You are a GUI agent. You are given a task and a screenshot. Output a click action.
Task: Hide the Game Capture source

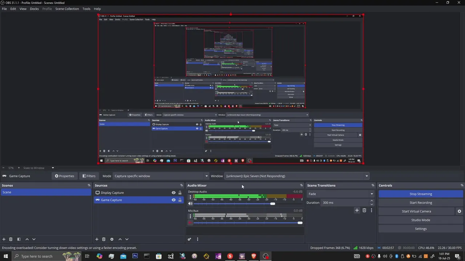(174, 200)
